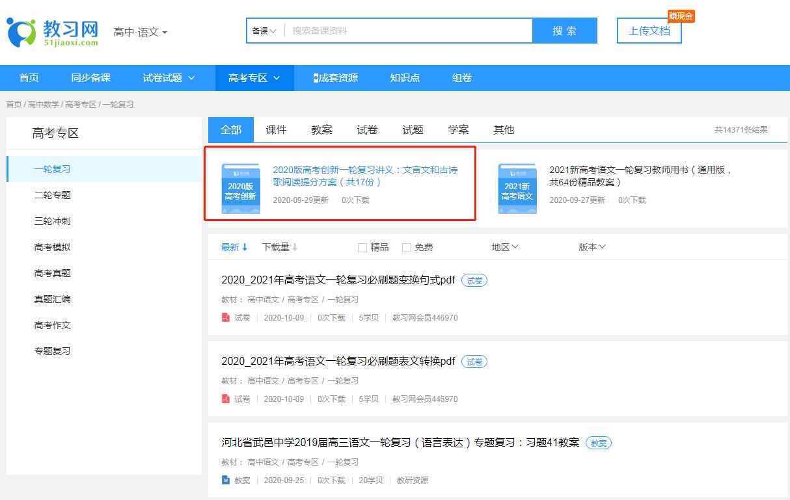Enable the 免费 filter checkbox
This screenshot has height=500, width=790.
click(406, 247)
